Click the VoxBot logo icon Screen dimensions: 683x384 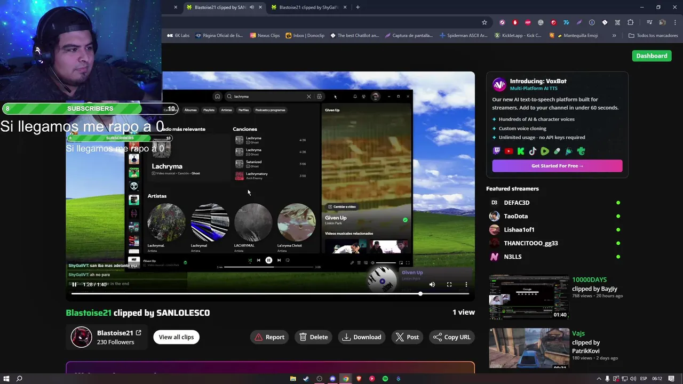click(499, 84)
